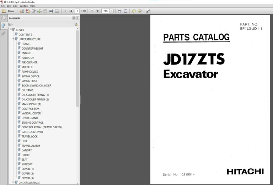Select the BOOM SWING CYLINDER bookmark
273x185 pixels.
[36, 85]
